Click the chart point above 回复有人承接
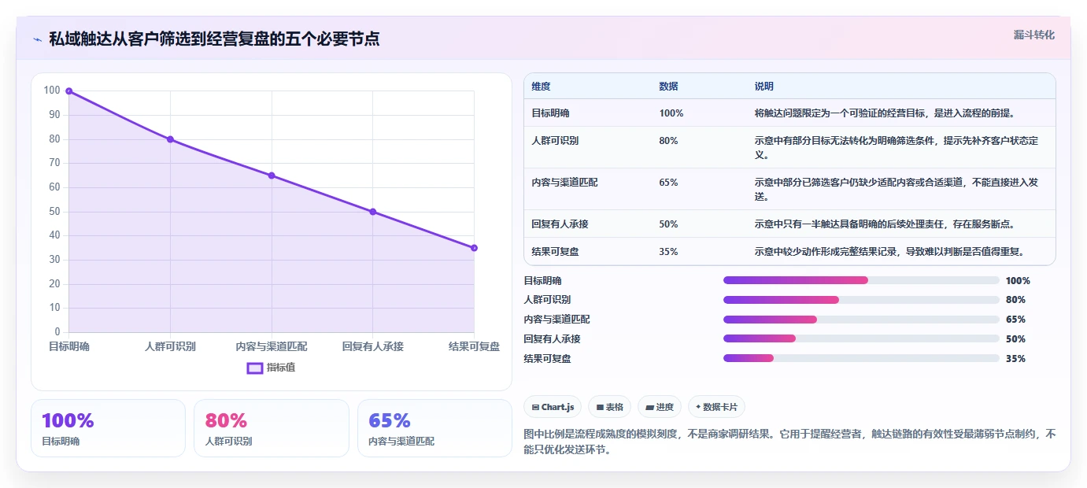The width and height of the screenshot is (1087, 488). [x=373, y=212]
